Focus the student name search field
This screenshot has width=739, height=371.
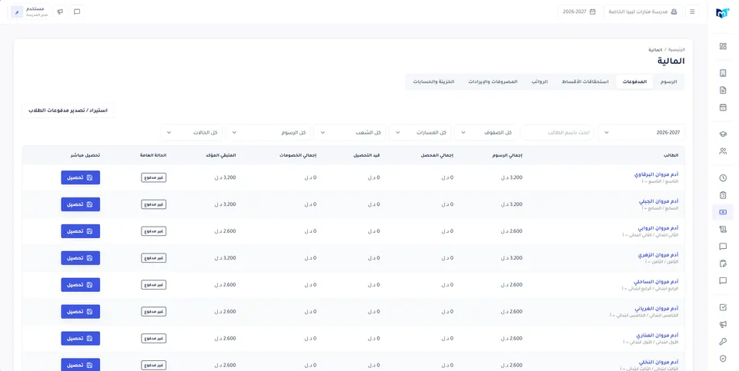[557, 133]
